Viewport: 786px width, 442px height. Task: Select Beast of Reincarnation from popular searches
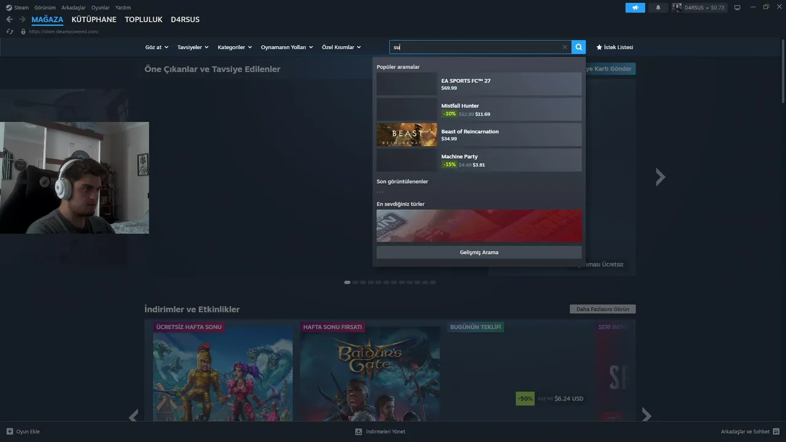click(479, 135)
